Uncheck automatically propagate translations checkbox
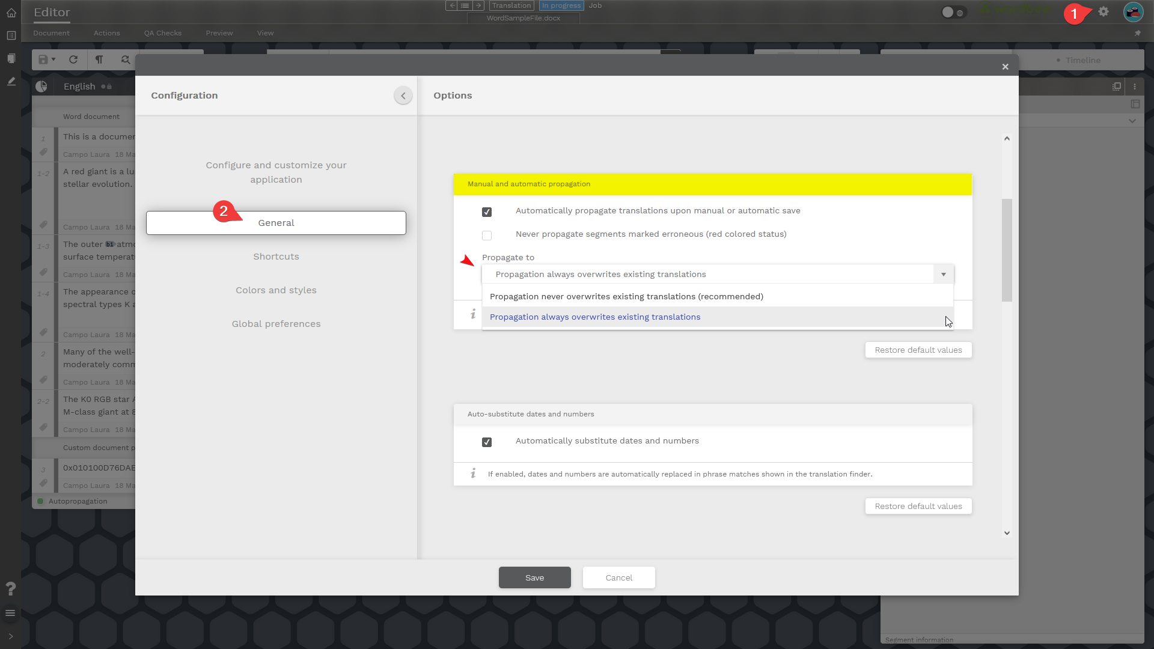This screenshot has width=1154, height=649. 487,212
